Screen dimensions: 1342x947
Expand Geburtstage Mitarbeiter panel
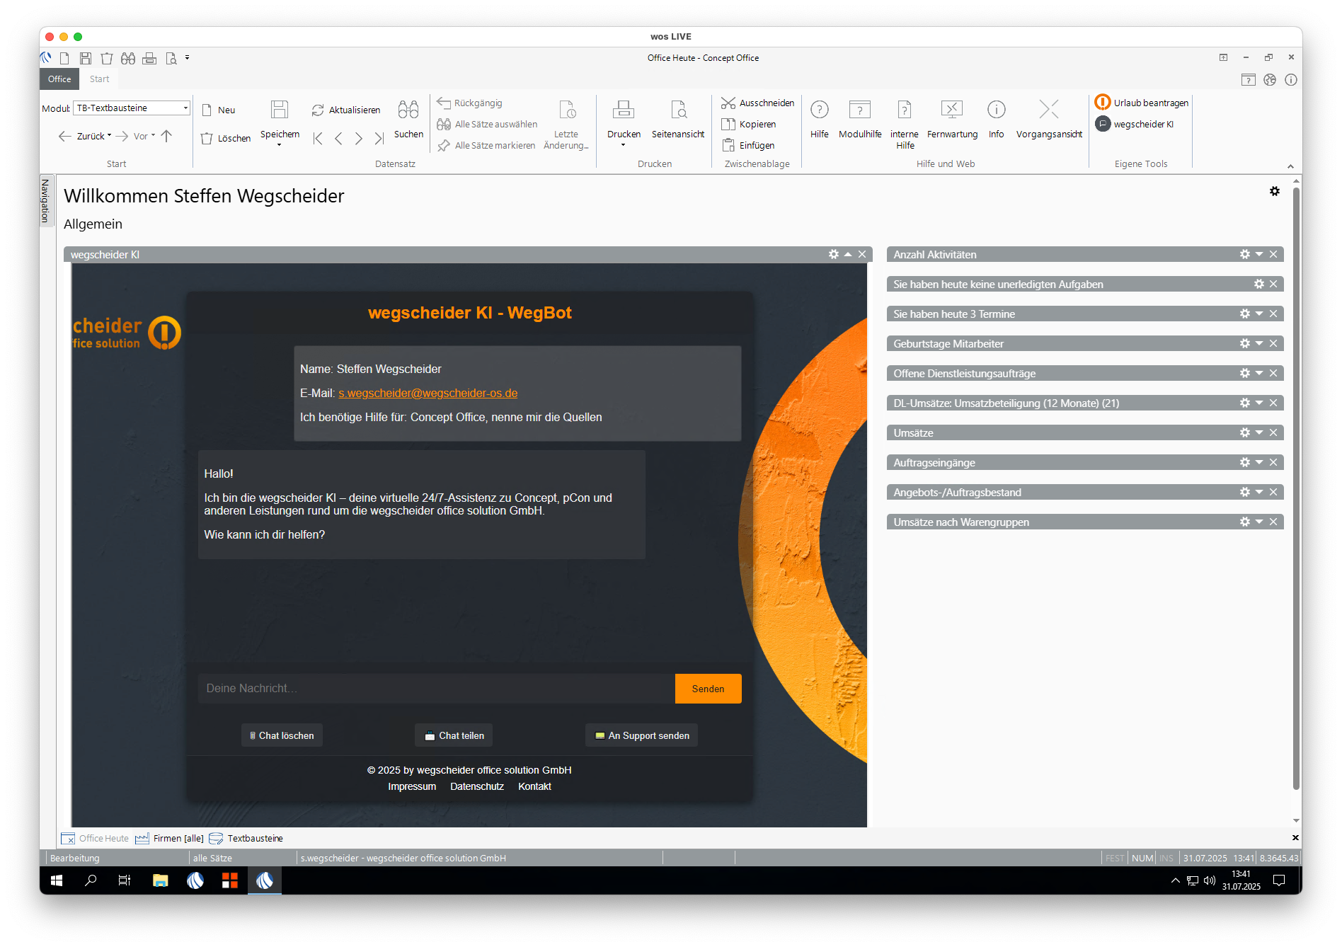click(x=1259, y=343)
